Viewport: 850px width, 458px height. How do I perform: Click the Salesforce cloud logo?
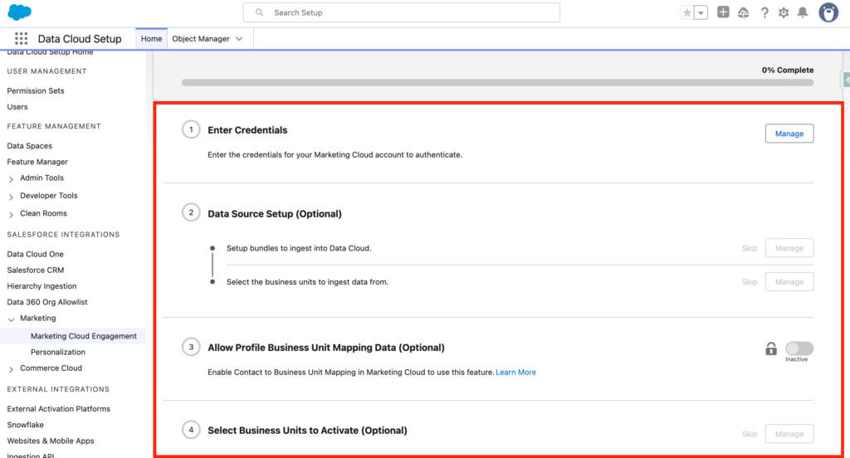[20, 12]
